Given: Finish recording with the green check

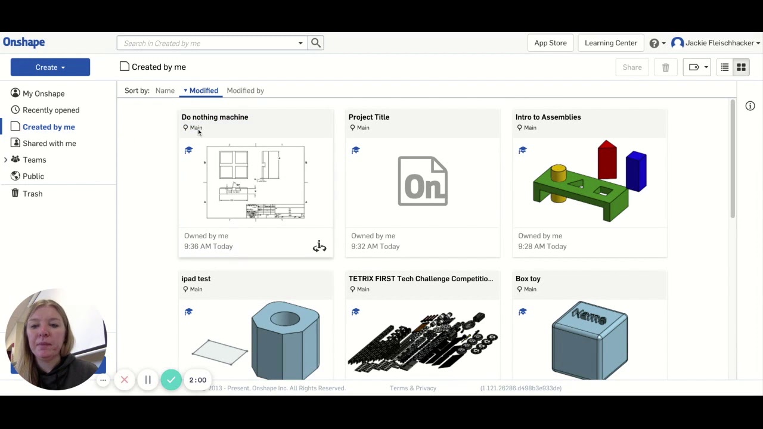Looking at the screenshot, I should pos(171,380).
